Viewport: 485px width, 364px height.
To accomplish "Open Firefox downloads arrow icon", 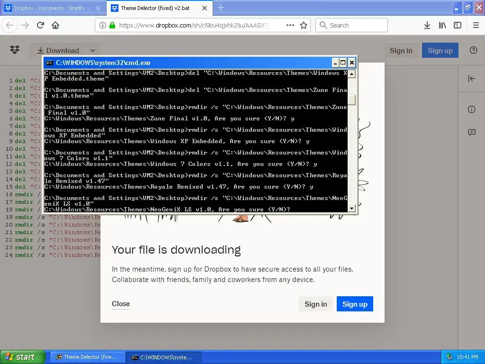I will coord(427,25).
